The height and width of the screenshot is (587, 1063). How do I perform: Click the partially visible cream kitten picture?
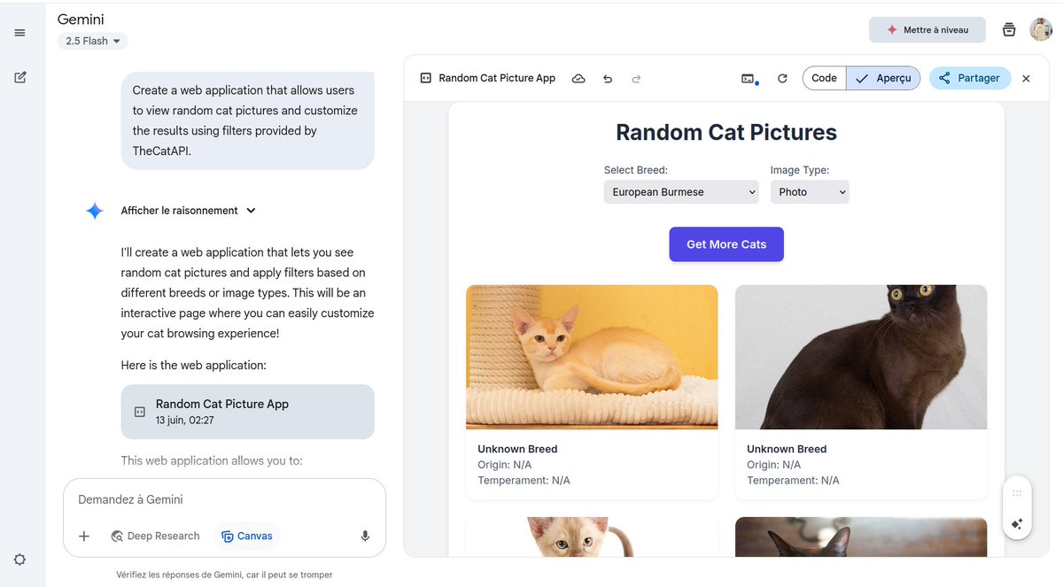pyautogui.click(x=592, y=537)
